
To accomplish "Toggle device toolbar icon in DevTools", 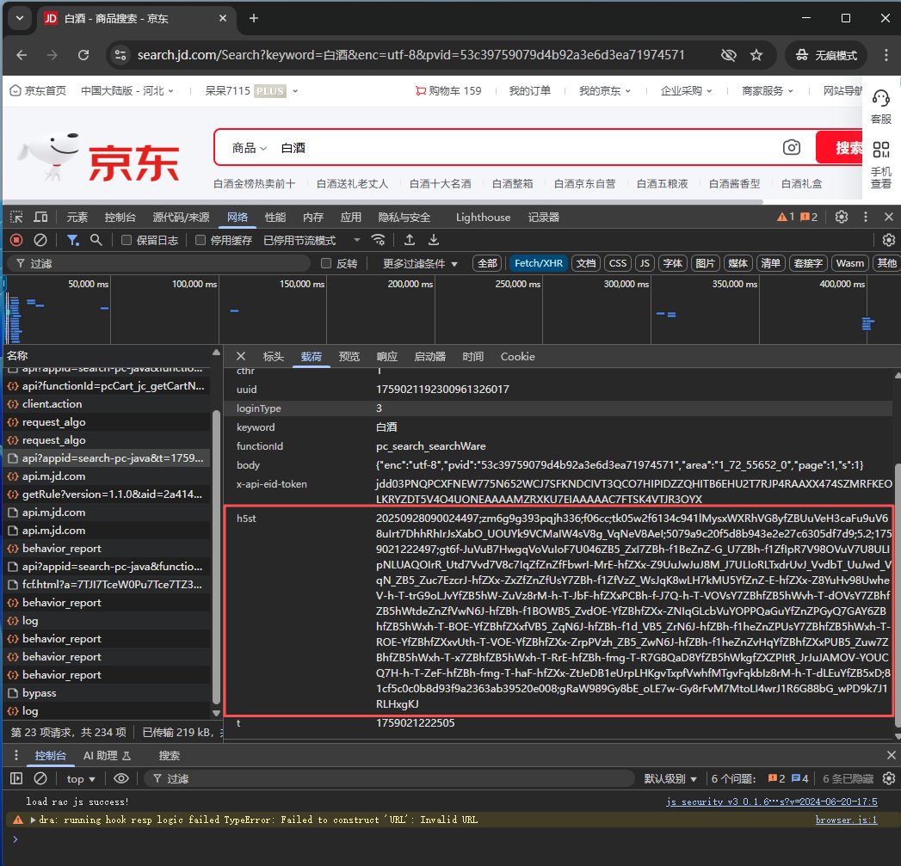I will coord(40,217).
